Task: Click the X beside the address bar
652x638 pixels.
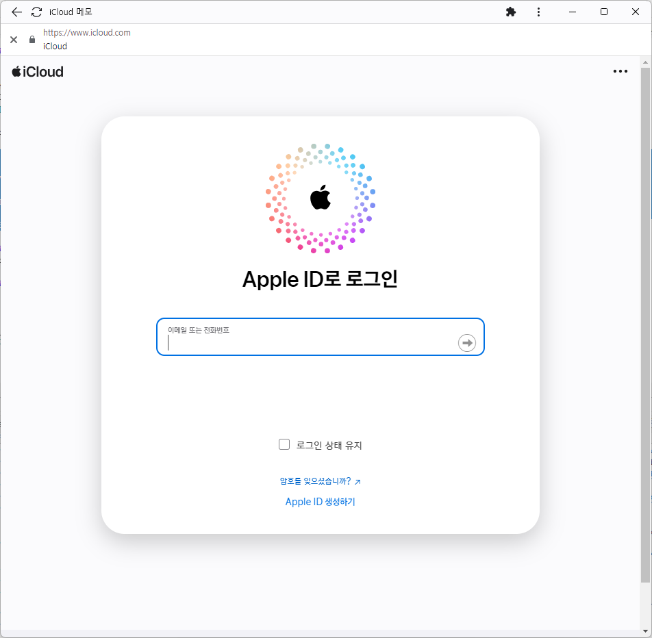Action: coord(14,40)
